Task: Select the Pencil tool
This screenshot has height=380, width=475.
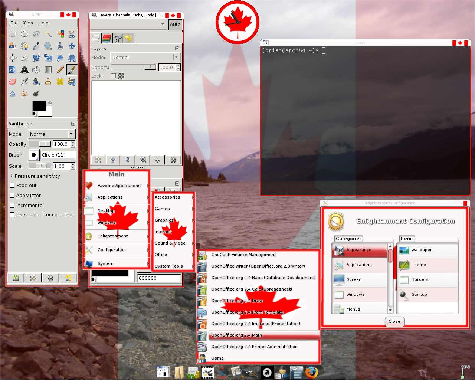Action: pyautogui.click(x=60, y=70)
